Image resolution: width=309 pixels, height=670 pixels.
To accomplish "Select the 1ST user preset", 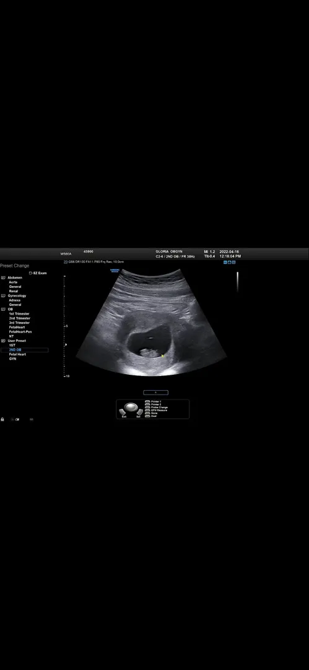I will point(12,346).
